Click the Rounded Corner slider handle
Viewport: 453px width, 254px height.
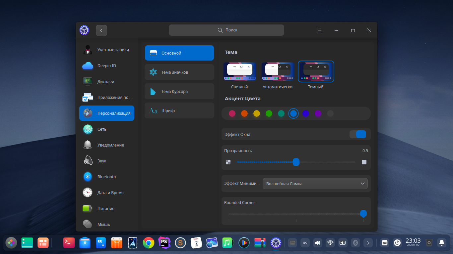click(363, 214)
